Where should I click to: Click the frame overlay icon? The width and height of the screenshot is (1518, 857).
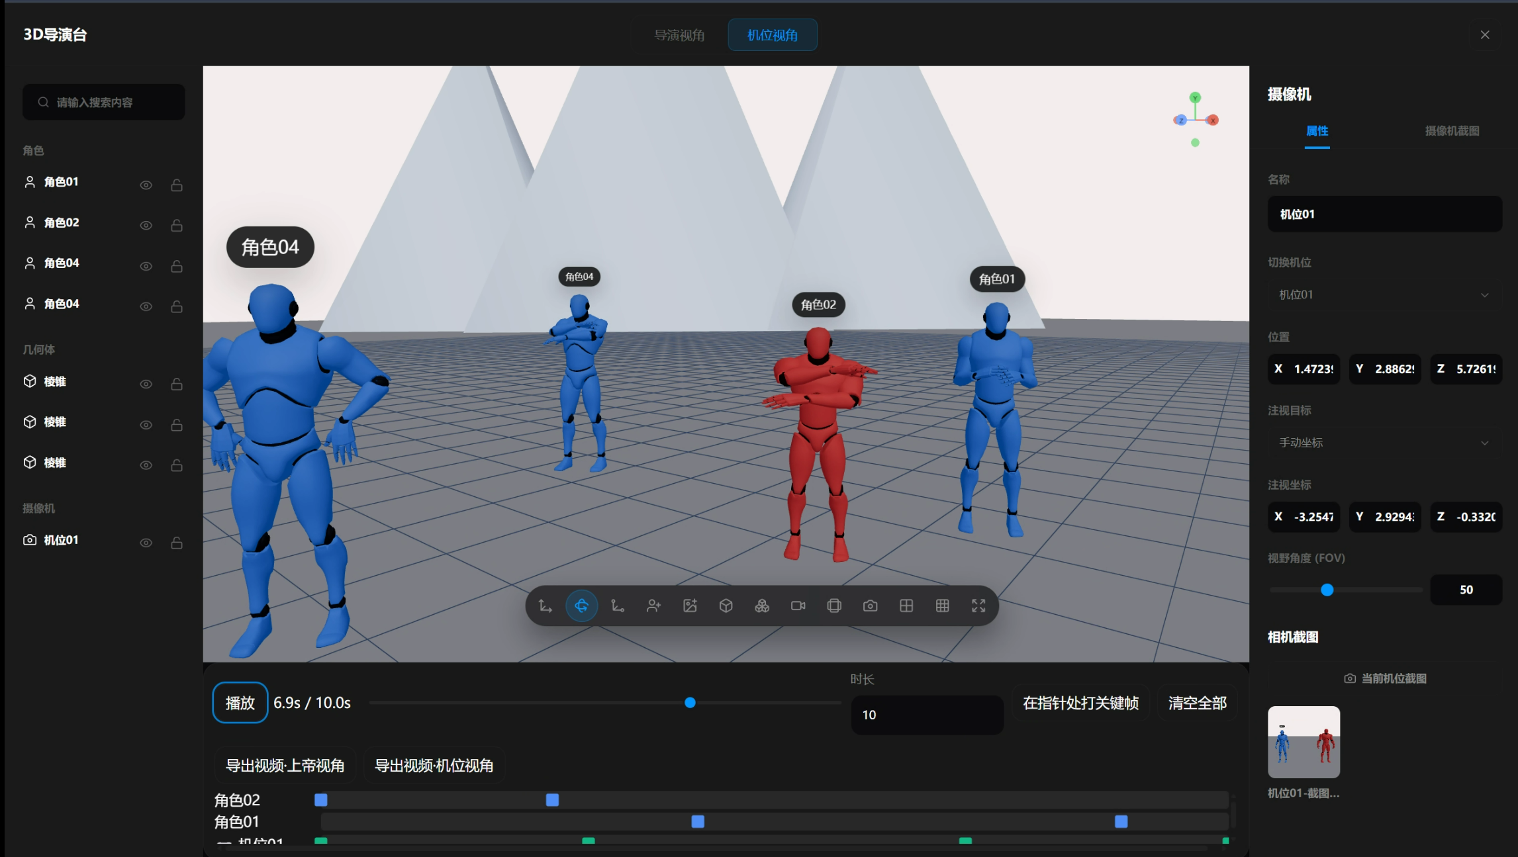tap(834, 606)
